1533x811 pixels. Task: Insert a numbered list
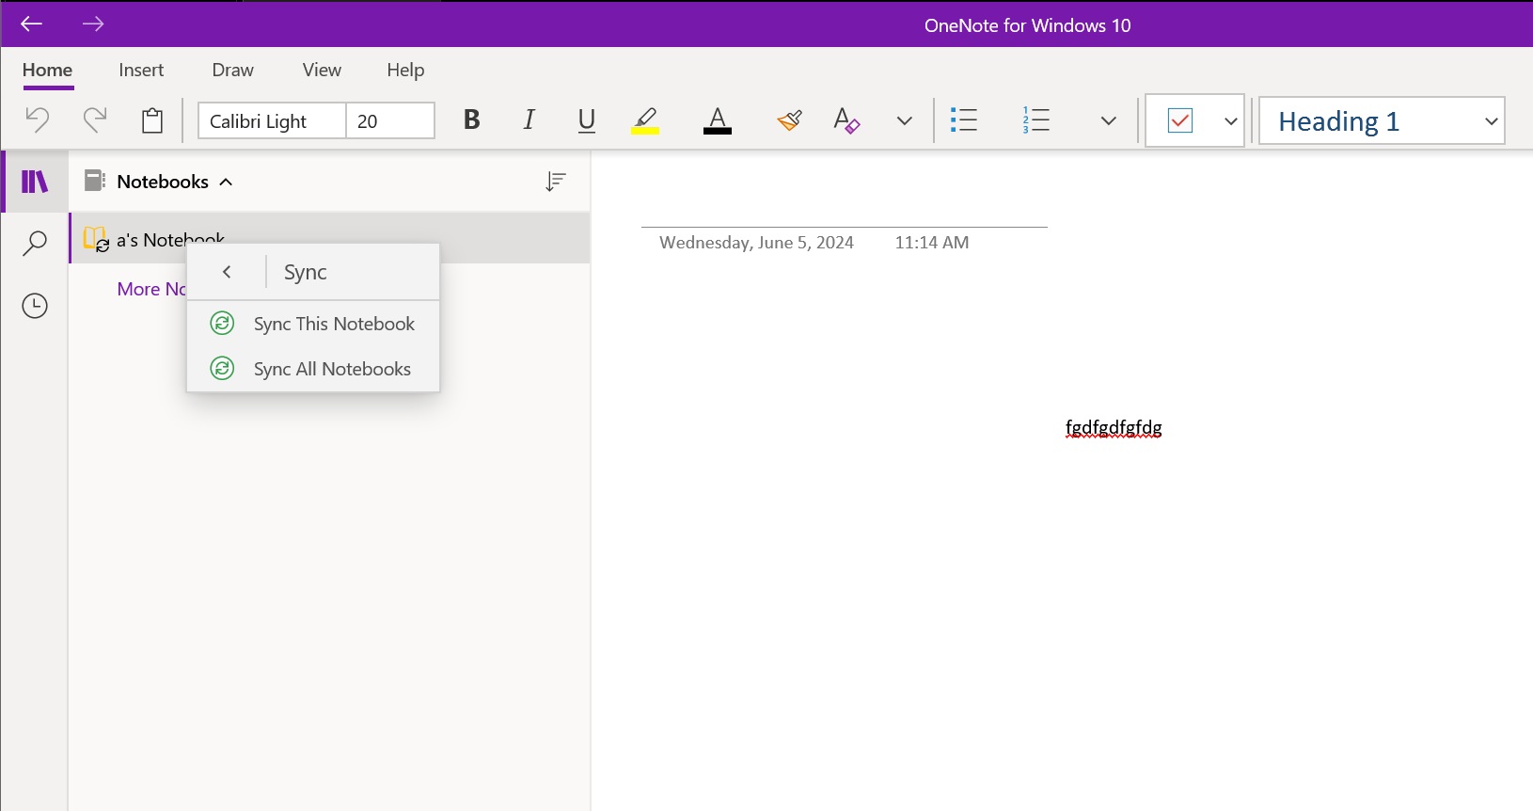[x=1035, y=120]
